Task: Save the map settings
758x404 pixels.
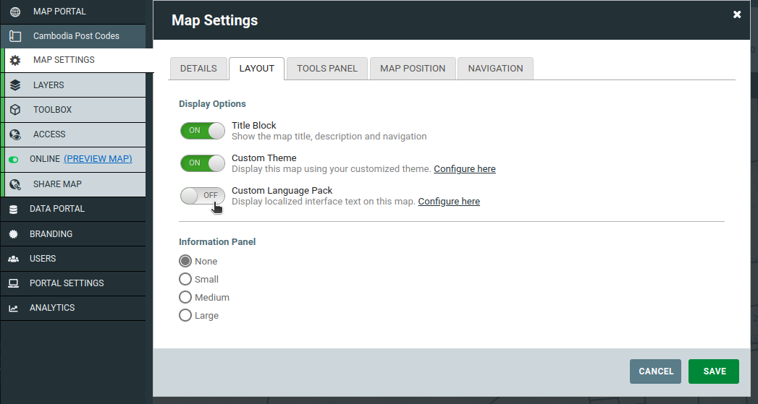Action: pos(714,371)
